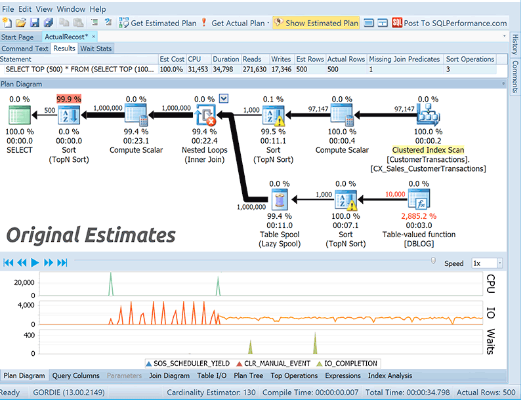Open the Top Operations tab

click(x=294, y=375)
